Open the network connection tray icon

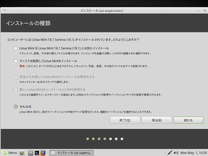(170, 153)
